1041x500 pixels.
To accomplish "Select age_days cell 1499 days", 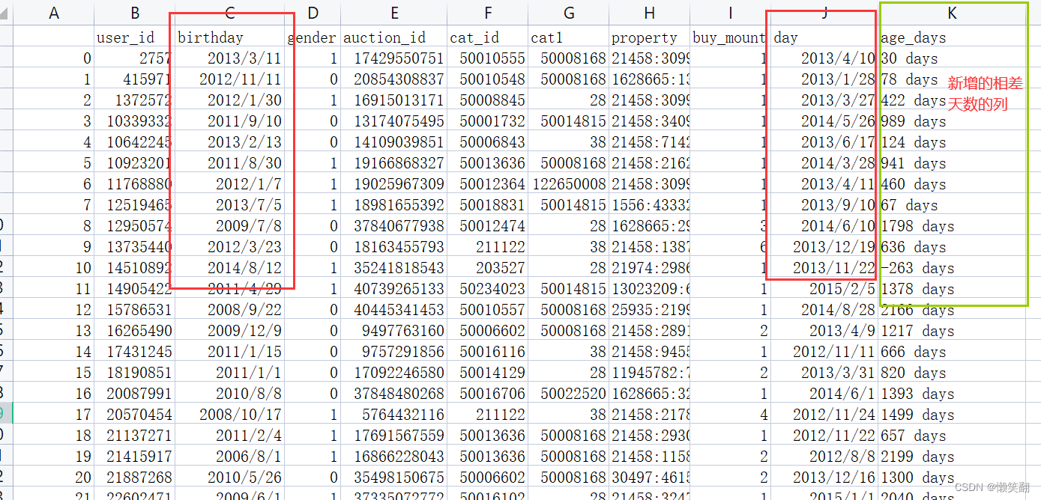I will click(952, 415).
